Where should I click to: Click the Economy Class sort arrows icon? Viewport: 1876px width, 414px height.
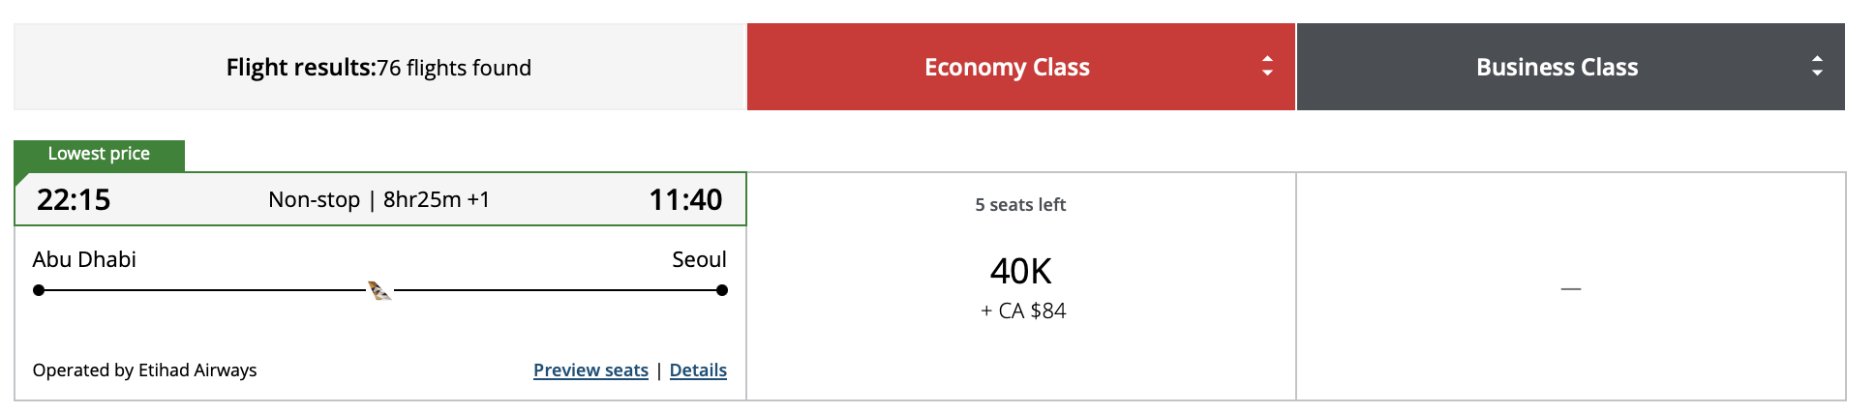coord(1267,66)
